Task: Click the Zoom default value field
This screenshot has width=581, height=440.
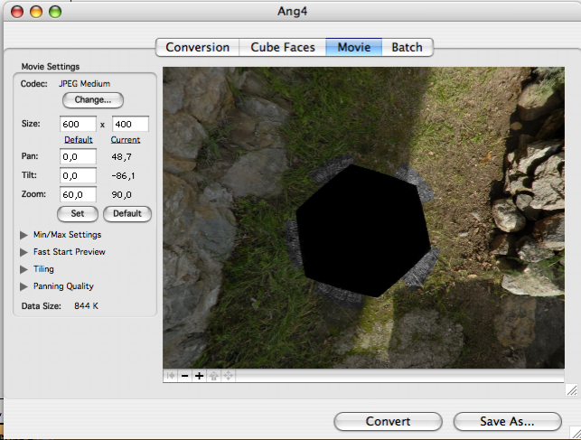Action: [x=78, y=194]
